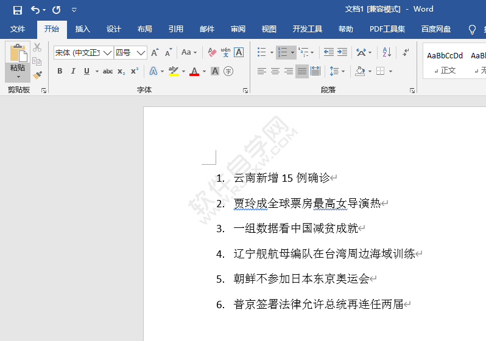Open the font color dropdown arrow
The height and width of the screenshot is (341, 486).
pyautogui.click(x=204, y=72)
